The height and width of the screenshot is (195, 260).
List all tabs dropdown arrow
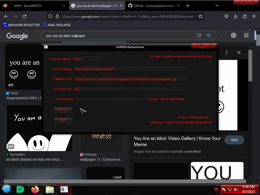pos(217,6)
